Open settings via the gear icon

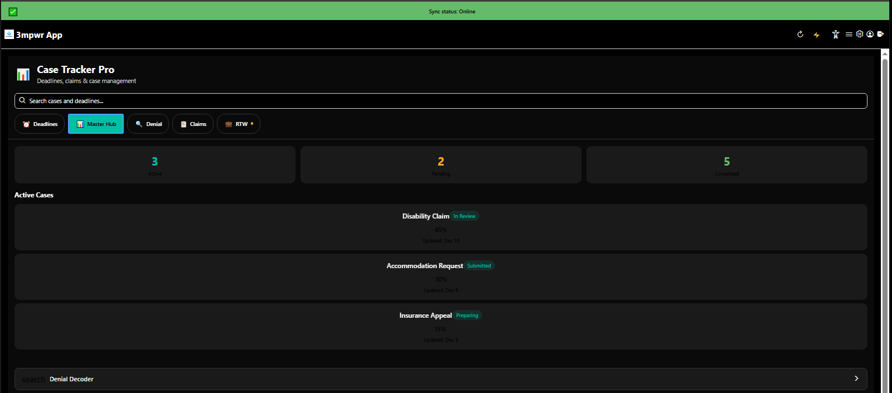860,34
